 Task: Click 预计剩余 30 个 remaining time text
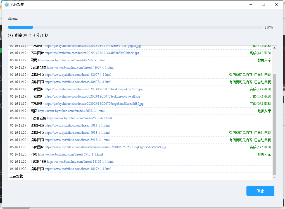coord(28,35)
